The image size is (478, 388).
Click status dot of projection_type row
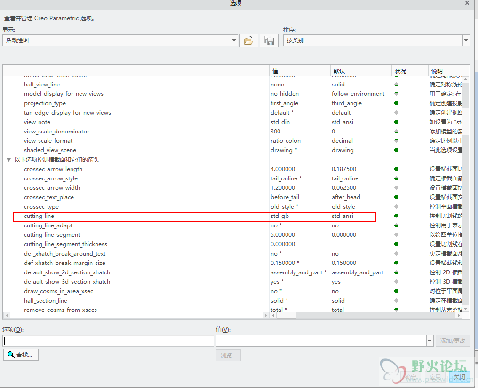point(396,103)
